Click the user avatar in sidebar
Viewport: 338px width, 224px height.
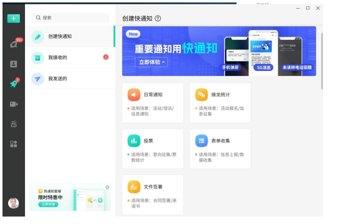(x=13, y=203)
